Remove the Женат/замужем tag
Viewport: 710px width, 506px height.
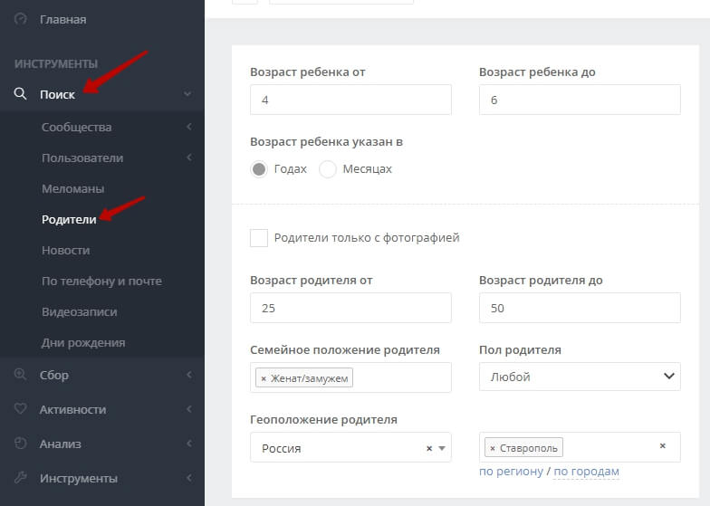[264, 378]
